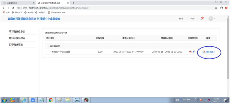
Task: Switch to the 云南省科技厅 browser tab
Action: (x=12, y=3)
